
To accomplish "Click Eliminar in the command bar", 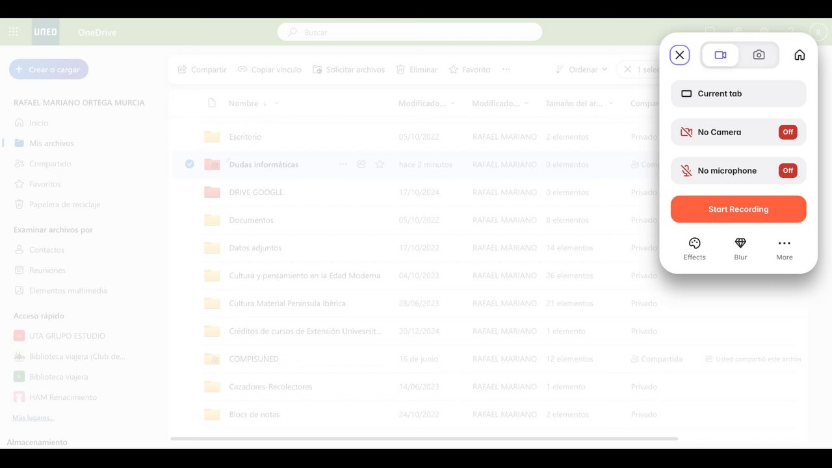I will pyautogui.click(x=417, y=70).
